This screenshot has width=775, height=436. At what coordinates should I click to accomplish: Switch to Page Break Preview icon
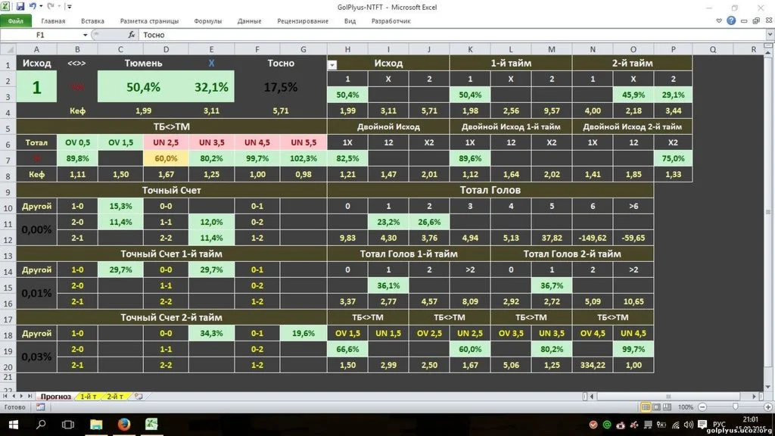tap(667, 406)
